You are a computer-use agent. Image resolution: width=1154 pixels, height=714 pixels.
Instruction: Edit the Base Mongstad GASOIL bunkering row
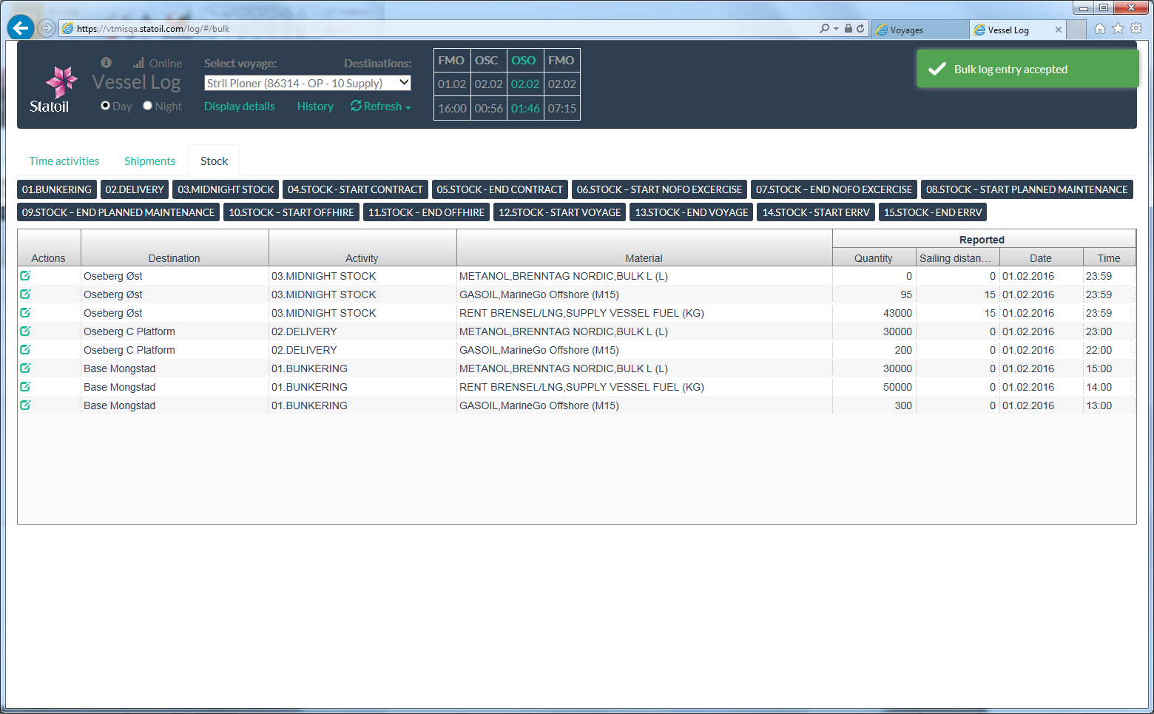(25, 405)
